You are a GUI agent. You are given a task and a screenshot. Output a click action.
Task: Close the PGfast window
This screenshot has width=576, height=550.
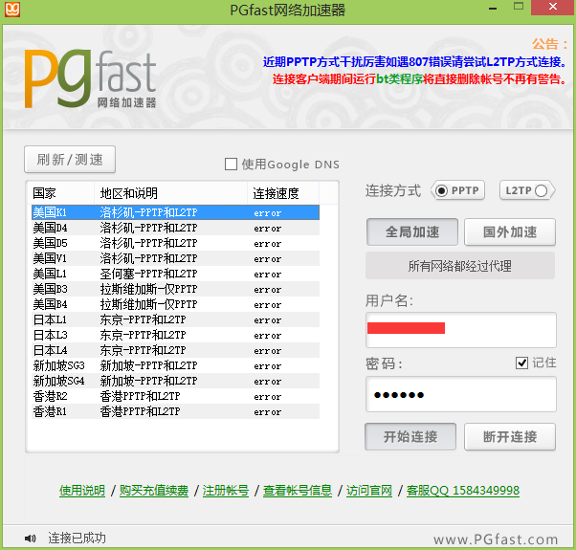pos(553,7)
